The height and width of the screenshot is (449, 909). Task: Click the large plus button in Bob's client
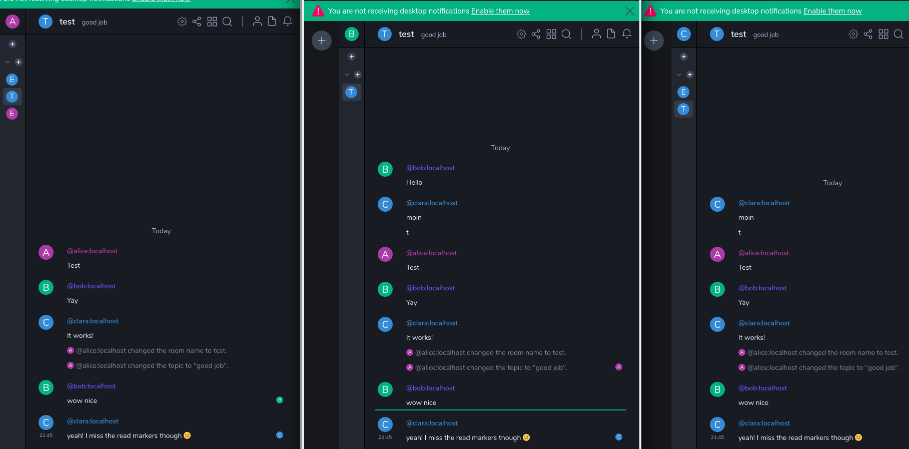coord(322,41)
